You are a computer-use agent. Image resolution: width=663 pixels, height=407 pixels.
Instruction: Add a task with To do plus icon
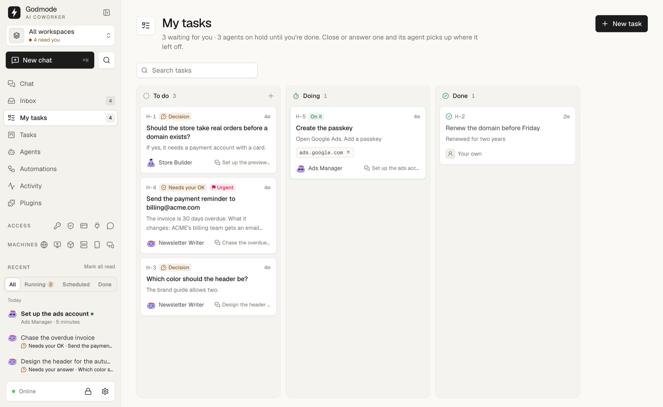271,96
